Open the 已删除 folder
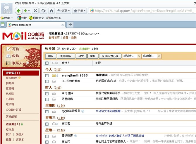Image resolution: width=196 pixels, height=144 pixels. pyautogui.click(x=10, y=99)
